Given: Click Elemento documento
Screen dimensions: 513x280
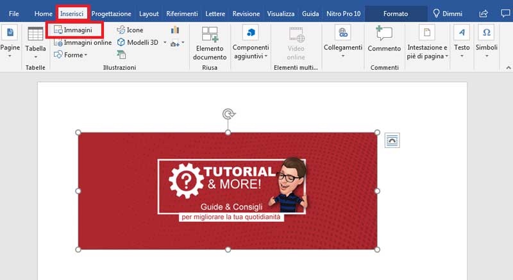Looking at the screenshot, I should 210,44.
